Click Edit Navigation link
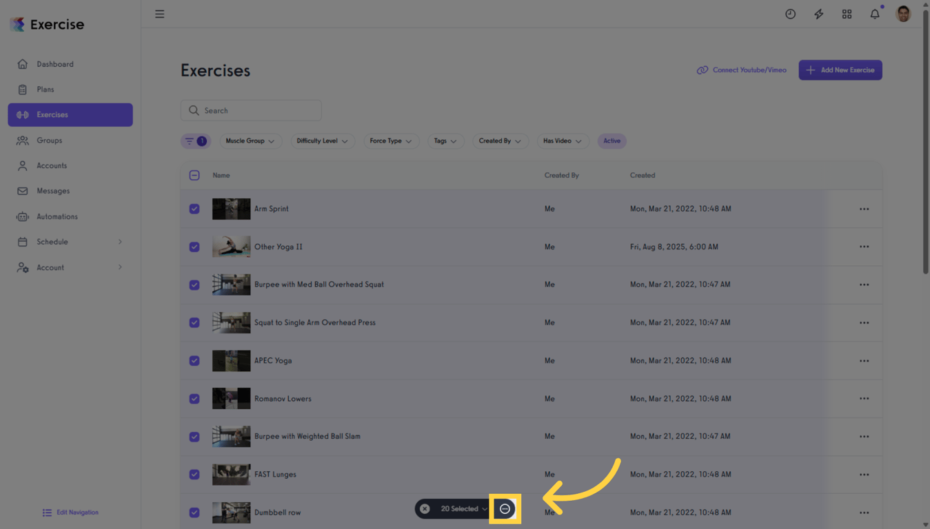 click(x=70, y=512)
